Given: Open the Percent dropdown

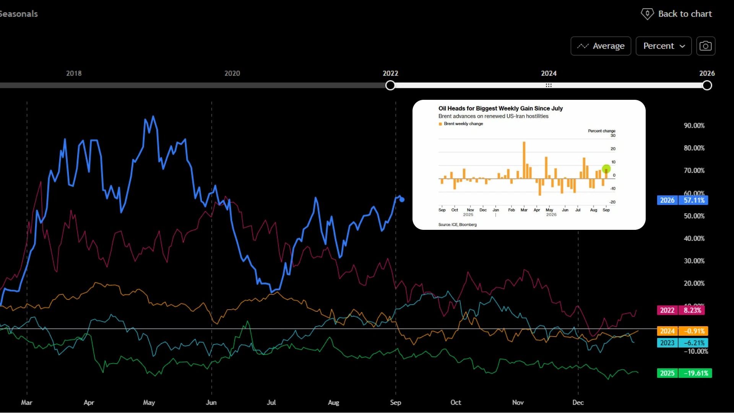Looking at the screenshot, I should pos(664,46).
